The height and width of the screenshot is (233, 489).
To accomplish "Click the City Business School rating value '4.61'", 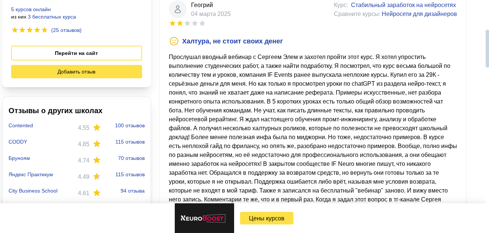I will (x=83, y=193).
